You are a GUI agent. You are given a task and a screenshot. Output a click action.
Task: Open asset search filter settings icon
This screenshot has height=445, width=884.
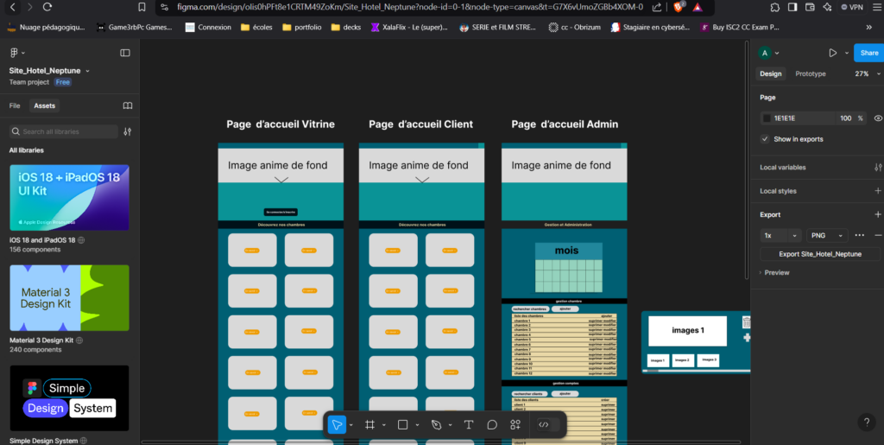coord(128,131)
